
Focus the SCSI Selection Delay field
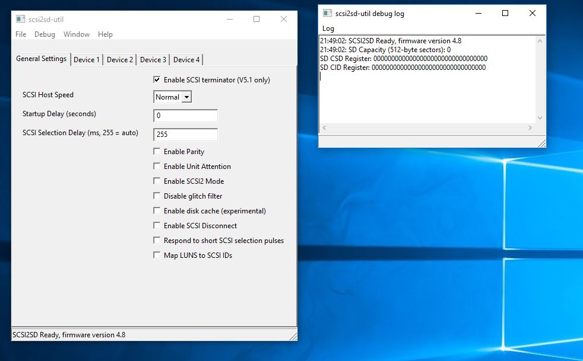point(186,135)
